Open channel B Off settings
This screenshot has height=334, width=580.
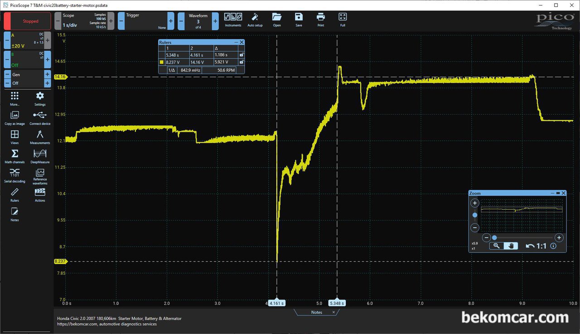(x=27, y=59)
